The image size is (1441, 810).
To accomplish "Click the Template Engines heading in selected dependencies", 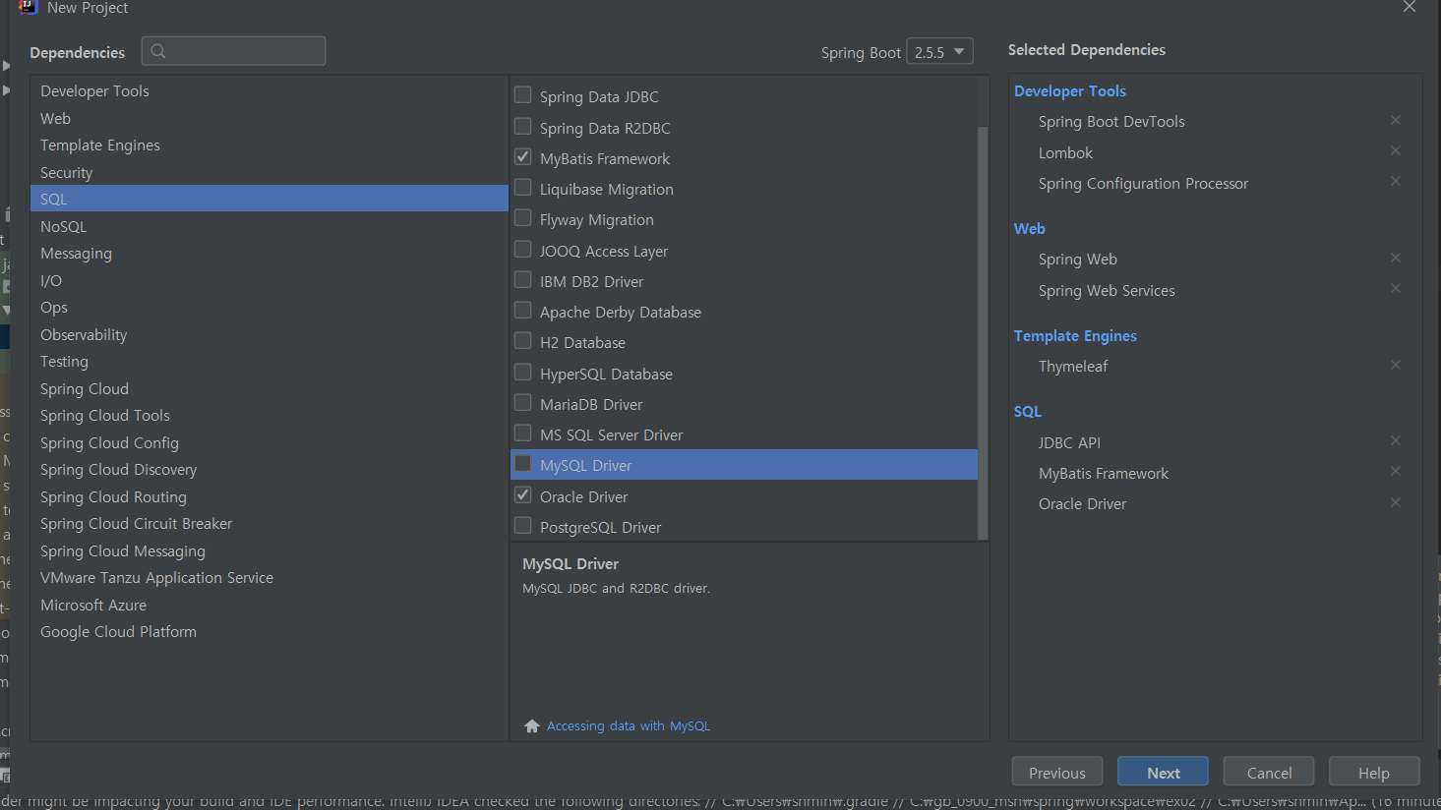I will [1075, 335].
